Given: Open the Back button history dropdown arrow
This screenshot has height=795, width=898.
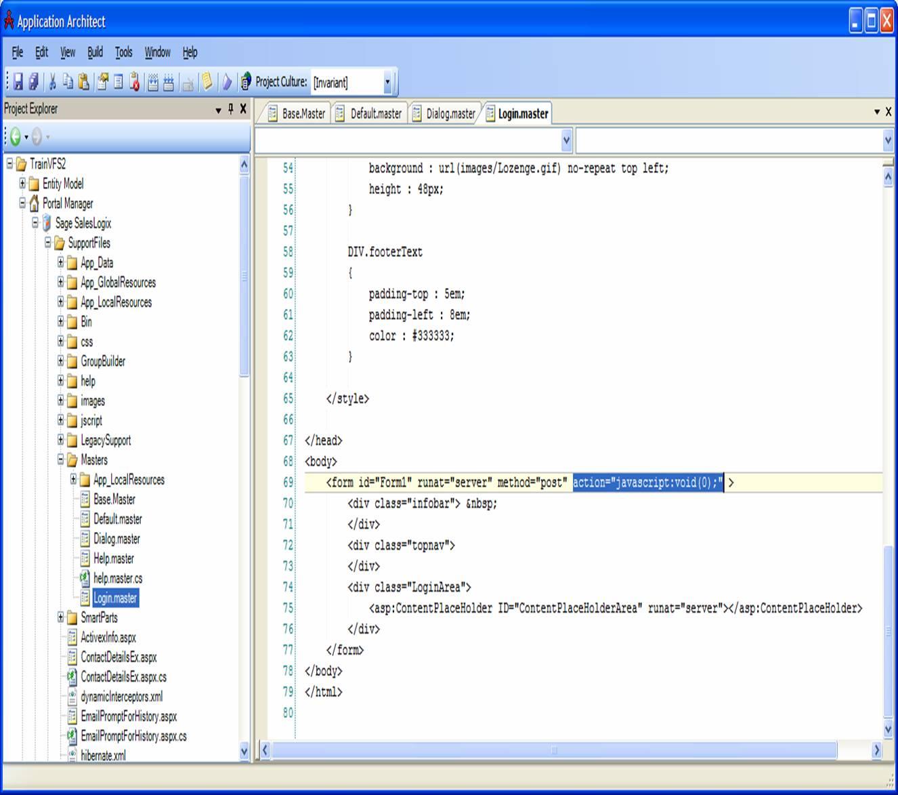Looking at the screenshot, I should coord(26,138).
